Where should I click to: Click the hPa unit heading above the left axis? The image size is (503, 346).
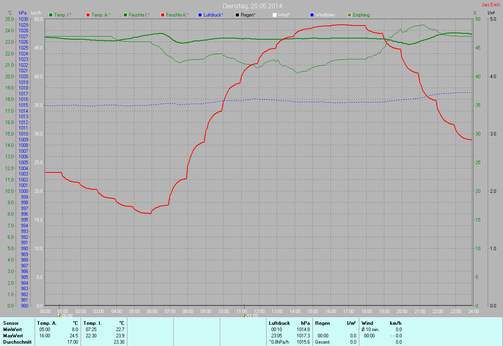pyautogui.click(x=23, y=13)
